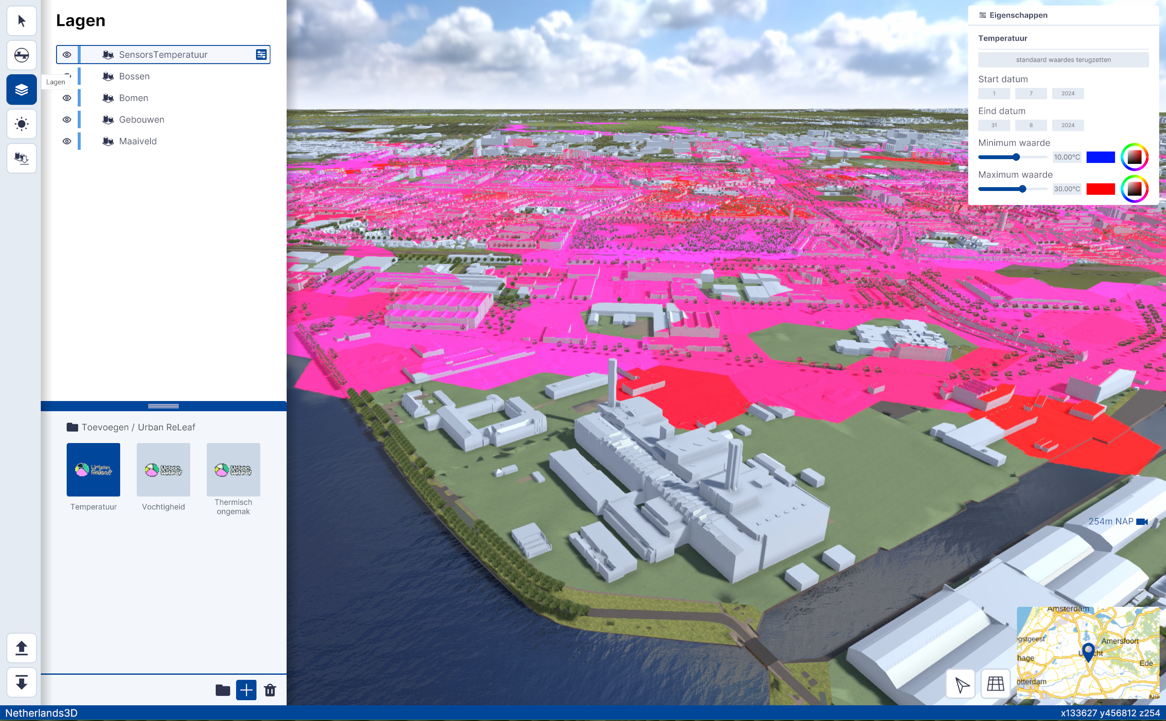1166x721 pixels.
Task: Click the Lagen layers sidebar button
Action: pos(22,90)
